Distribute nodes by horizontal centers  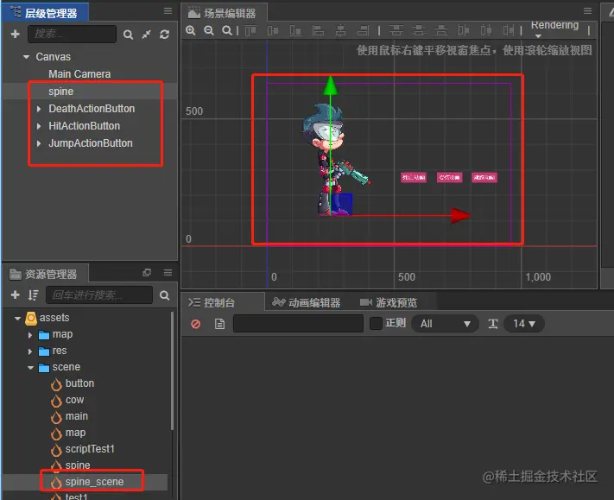486,30
